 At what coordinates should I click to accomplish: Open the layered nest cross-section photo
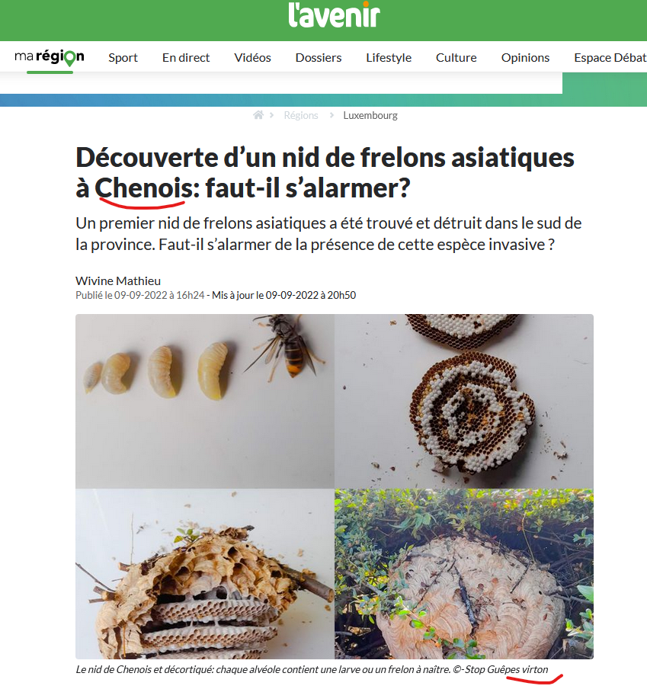coord(205,574)
